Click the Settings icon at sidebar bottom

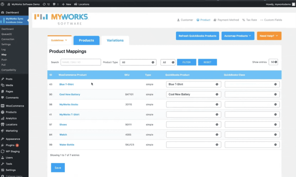tap(3, 170)
